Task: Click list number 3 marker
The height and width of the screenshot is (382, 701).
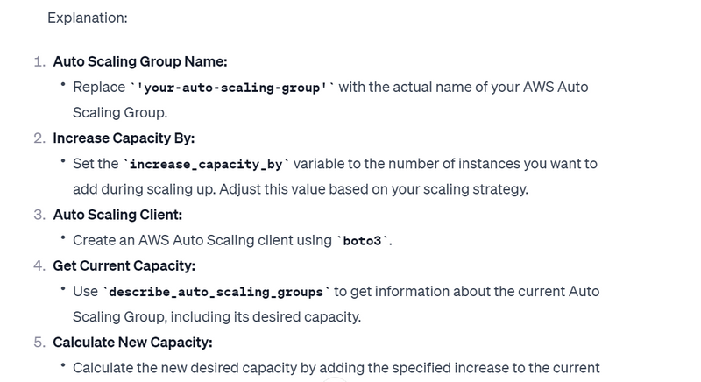Action: (x=39, y=215)
